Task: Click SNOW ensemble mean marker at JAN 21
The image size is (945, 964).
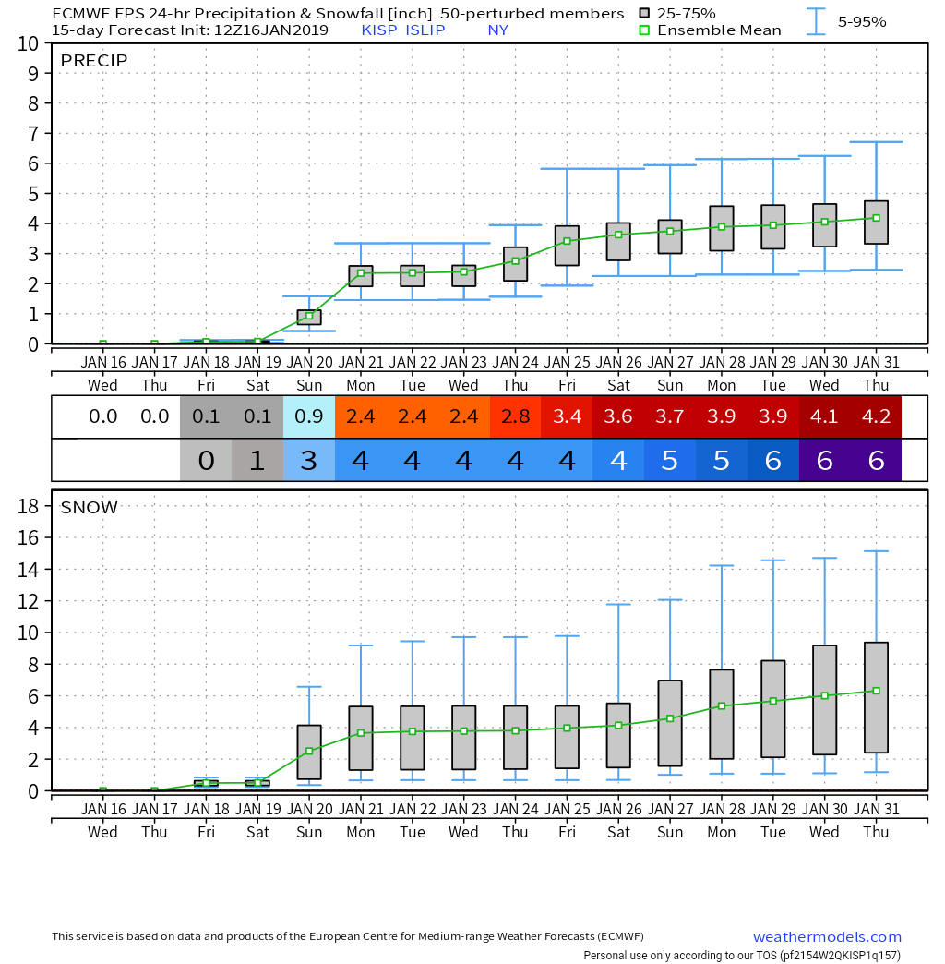Action: 361,733
